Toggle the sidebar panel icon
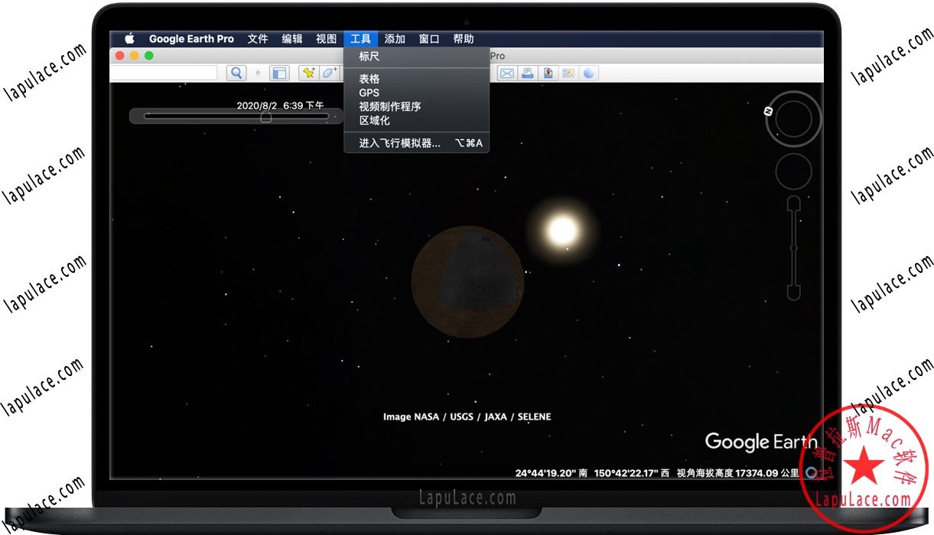This screenshot has width=934, height=535. tap(279, 73)
